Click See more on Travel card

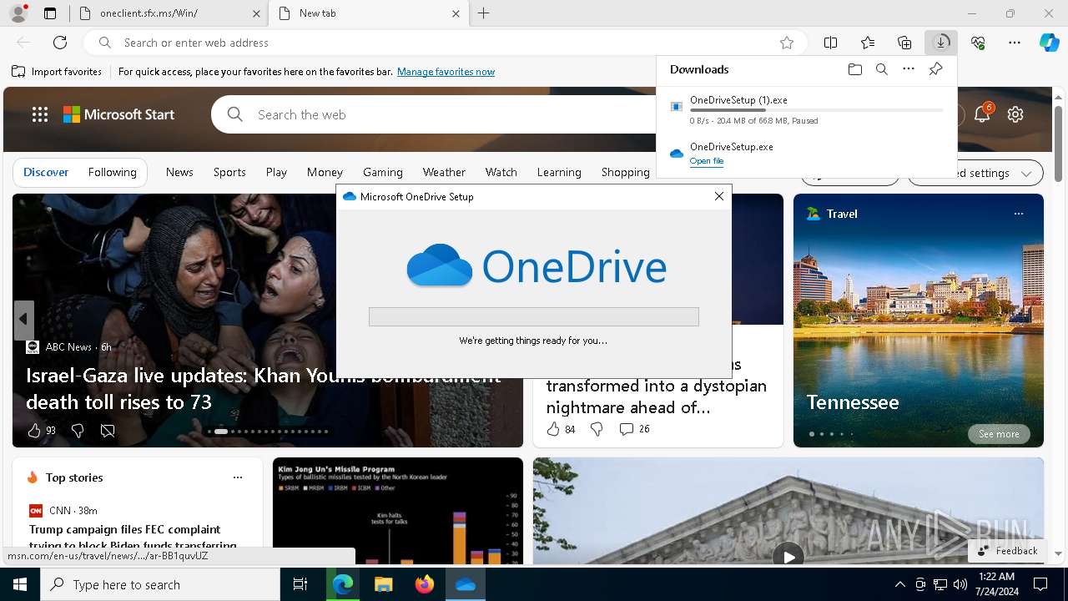point(999,434)
